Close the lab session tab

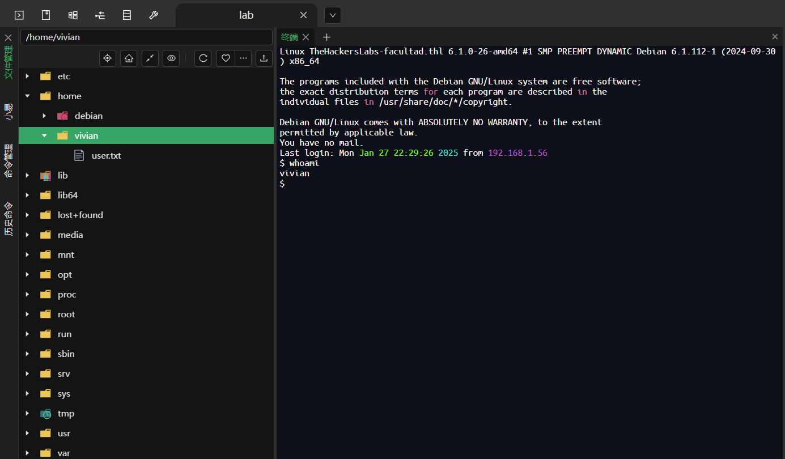304,15
